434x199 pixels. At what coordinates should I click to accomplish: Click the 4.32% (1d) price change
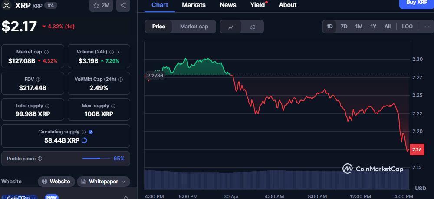pyautogui.click(x=58, y=27)
